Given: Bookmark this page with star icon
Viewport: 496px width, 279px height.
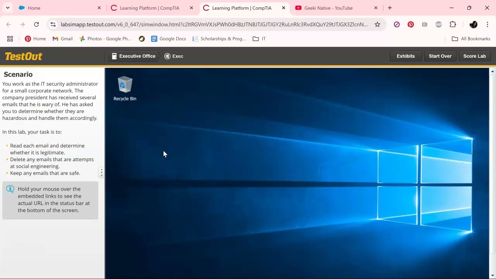Looking at the screenshot, I should (x=377, y=24).
